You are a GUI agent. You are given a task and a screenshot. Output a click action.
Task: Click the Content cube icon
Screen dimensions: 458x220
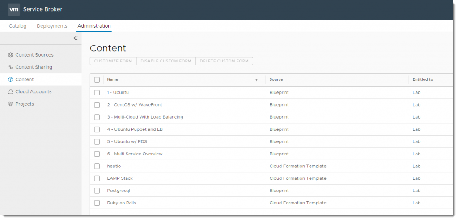point(11,79)
